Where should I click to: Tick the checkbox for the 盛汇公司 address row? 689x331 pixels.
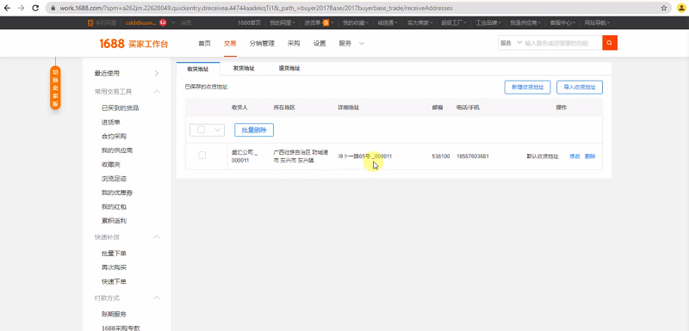click(202, 156)
